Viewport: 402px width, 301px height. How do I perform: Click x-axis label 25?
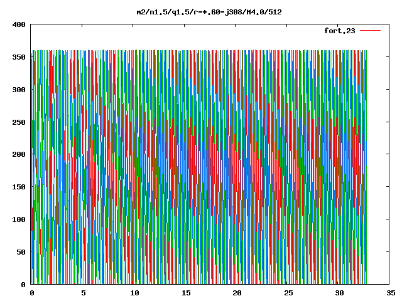point(288,293)
